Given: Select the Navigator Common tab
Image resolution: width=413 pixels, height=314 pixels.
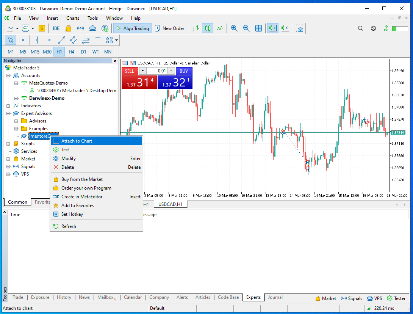Looking at the screenshot, I should pos(17,202).
